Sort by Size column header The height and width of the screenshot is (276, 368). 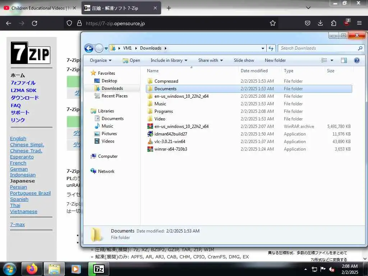(x=331, y=71)
